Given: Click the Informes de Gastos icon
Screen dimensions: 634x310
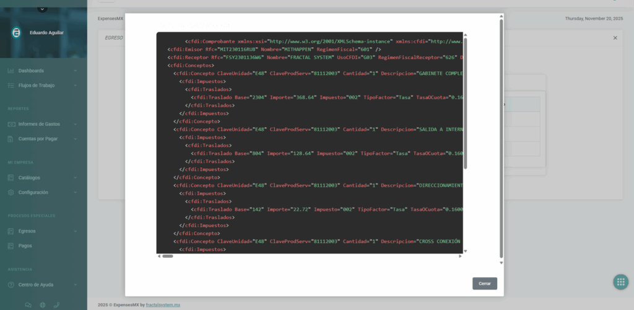Looking at the screenshot, I should pyautogui.click(x=11, y=124).
